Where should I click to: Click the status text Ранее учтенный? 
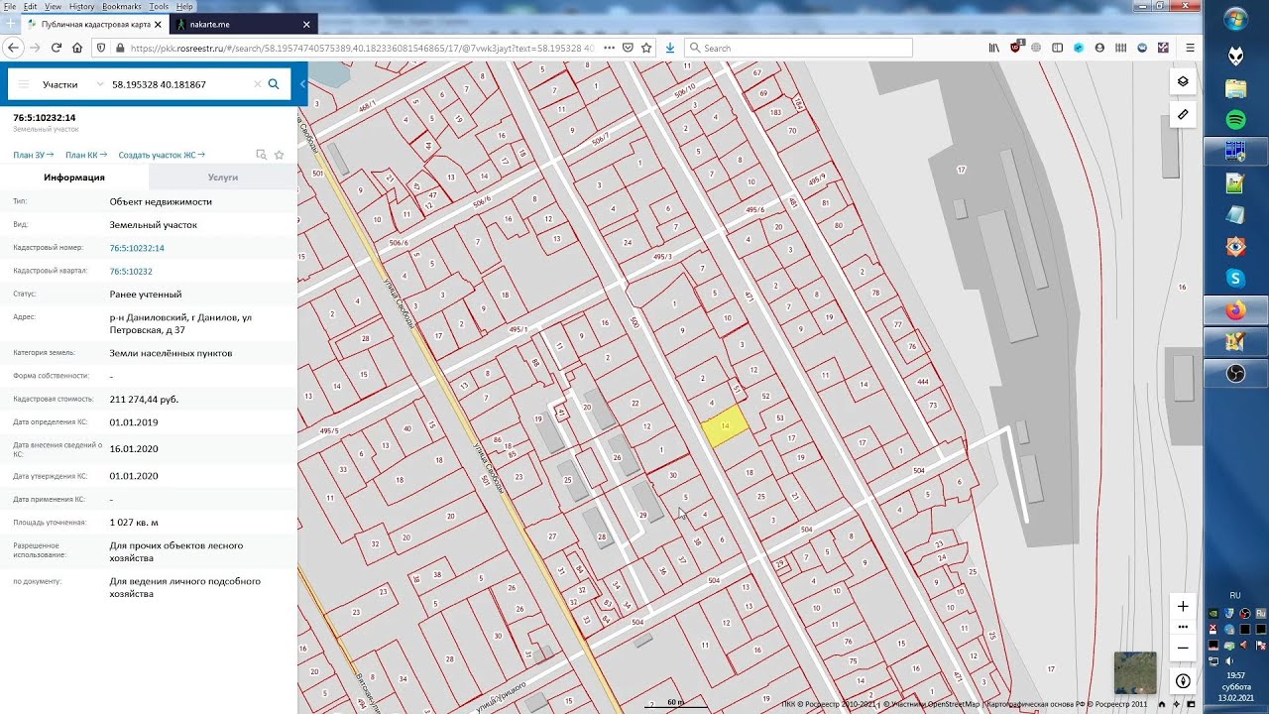146,295
